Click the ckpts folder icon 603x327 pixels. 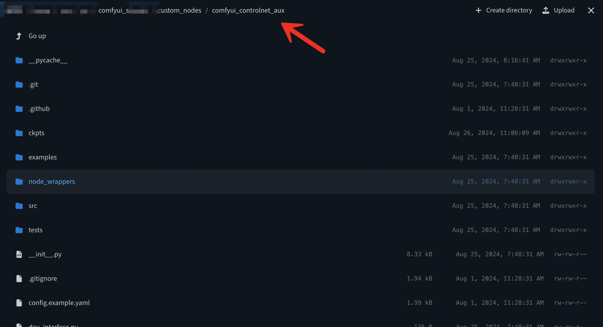[x=19, y=133]
